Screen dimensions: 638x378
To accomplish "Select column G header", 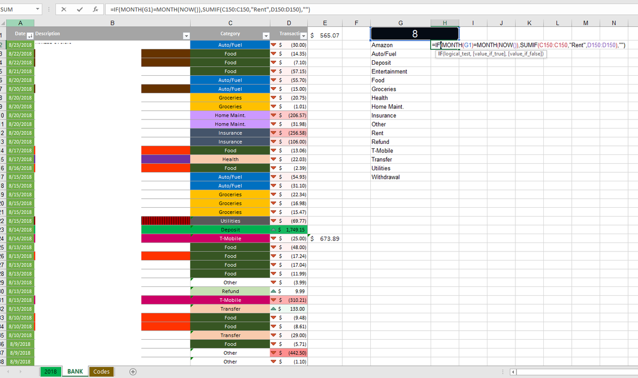I will pyautogui.click(x=401, y=23).
